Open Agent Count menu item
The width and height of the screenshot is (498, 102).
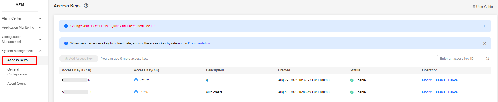click(x=16, y=84)
